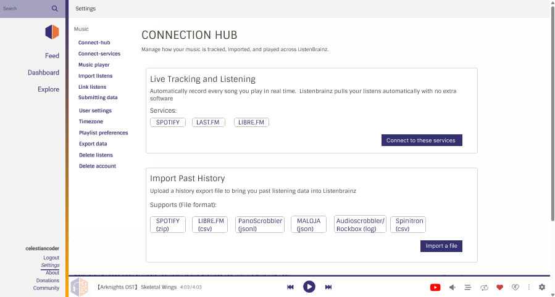
Task: Mark the track with the broken heart (hate)
Action: pos(515,287)
